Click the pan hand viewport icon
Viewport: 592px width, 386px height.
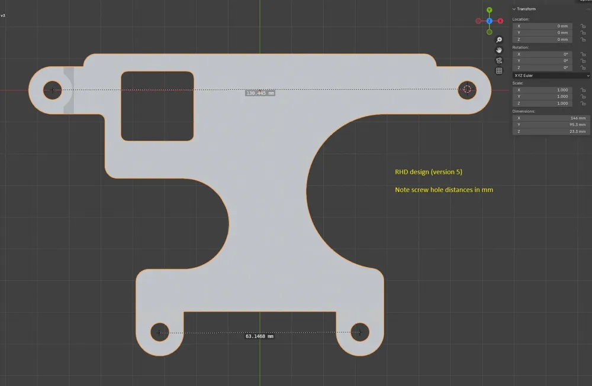499,50
